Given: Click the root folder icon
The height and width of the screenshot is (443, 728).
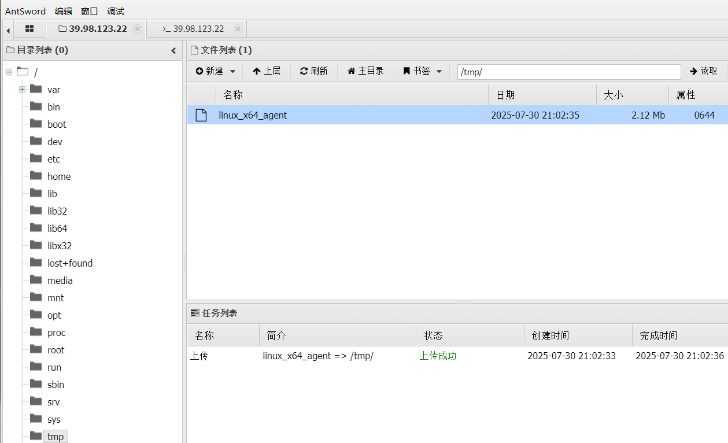Looking at the screenshot, I should click(x=36, y=349).
